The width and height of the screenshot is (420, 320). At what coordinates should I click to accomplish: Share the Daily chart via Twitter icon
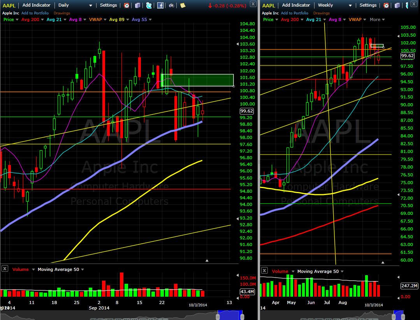tap(149, 5)
